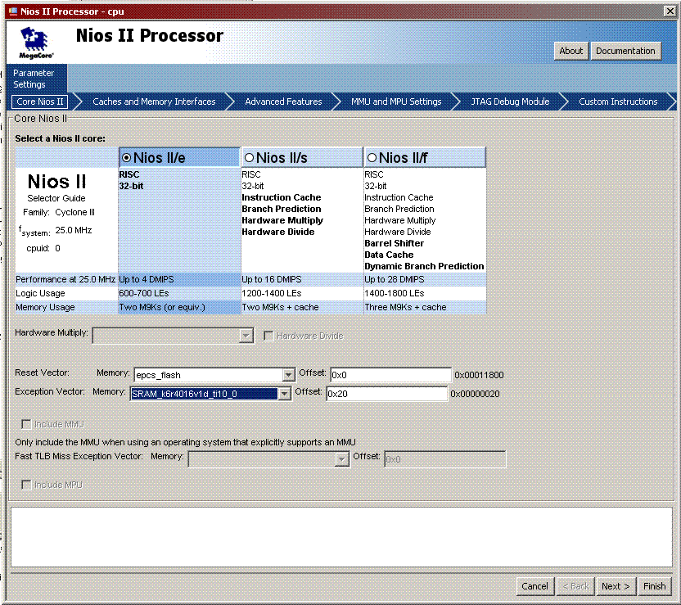Click the '0x00011800' address value

point(479,375)
